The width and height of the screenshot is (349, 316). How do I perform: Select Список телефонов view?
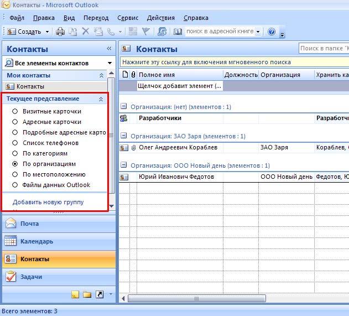click(15, 143)
